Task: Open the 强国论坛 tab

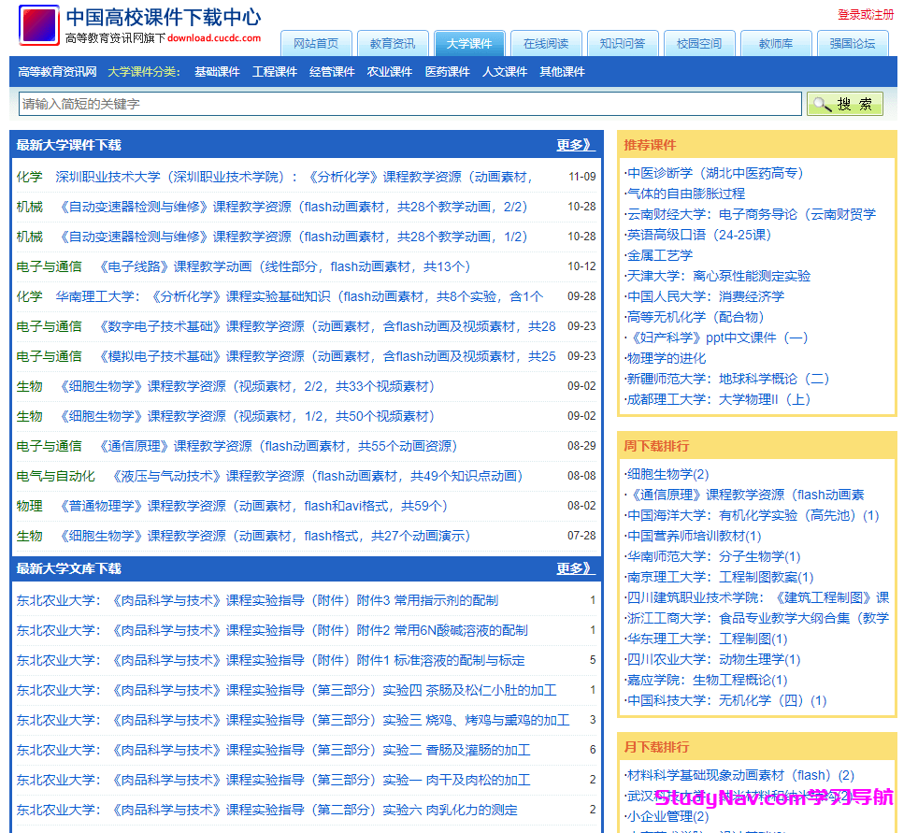Action: point(853,43)
